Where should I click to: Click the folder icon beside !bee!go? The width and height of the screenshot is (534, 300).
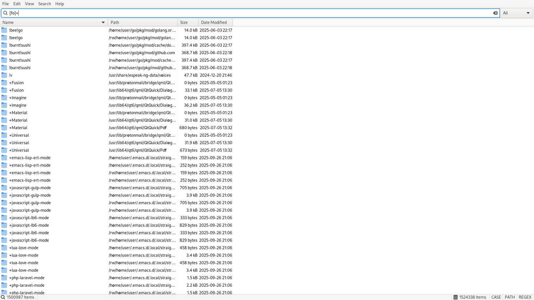[4, 30]
